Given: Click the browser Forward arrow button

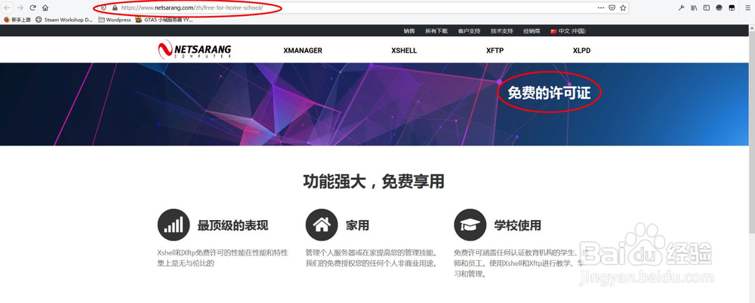Looking at the screenshot, I should [20, 8].
